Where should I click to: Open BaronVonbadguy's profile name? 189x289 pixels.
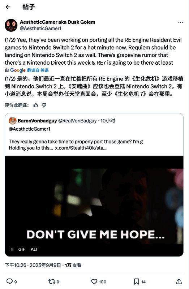(x=37, y=121)
